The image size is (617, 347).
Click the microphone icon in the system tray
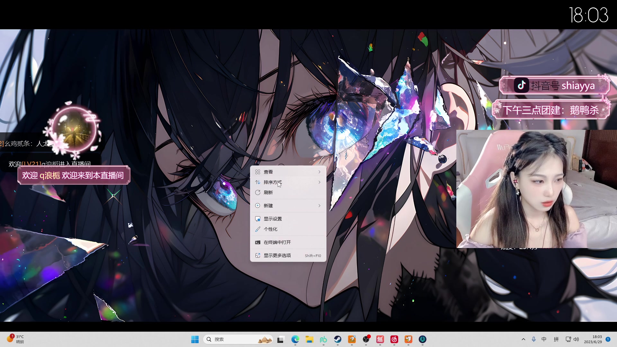[x=534, y=339]
